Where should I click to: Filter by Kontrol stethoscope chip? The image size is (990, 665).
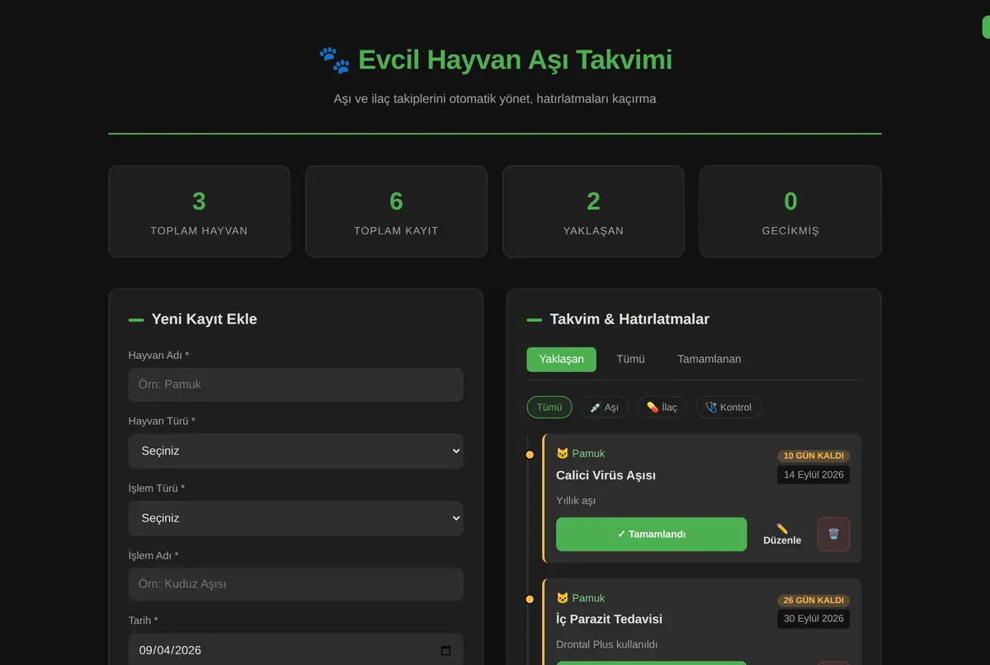click(x=728, y=407)
